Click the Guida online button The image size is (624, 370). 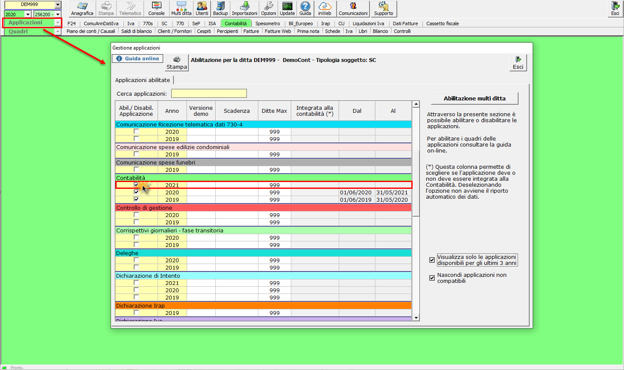click(x=138, y=59)
